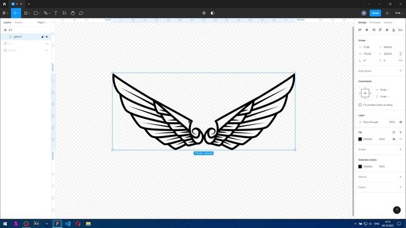This screenshot has width=406, height=228.
Task: Click the Align vertical centers icon
Action: coord(387,30)
